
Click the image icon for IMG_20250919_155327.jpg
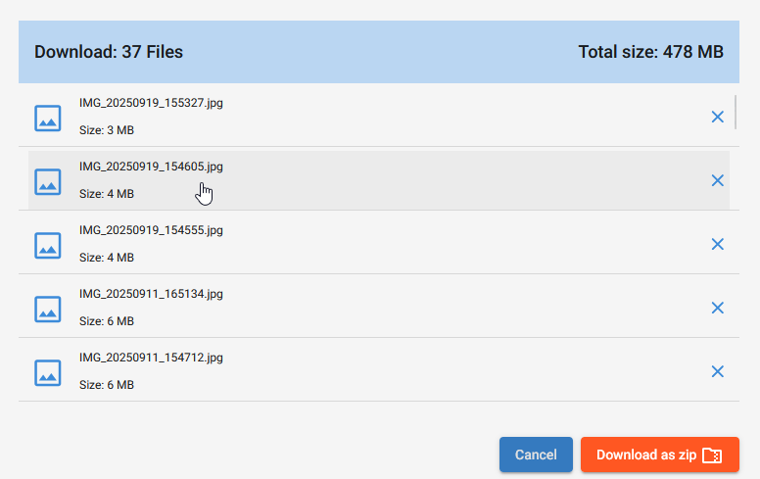(48, 118)
